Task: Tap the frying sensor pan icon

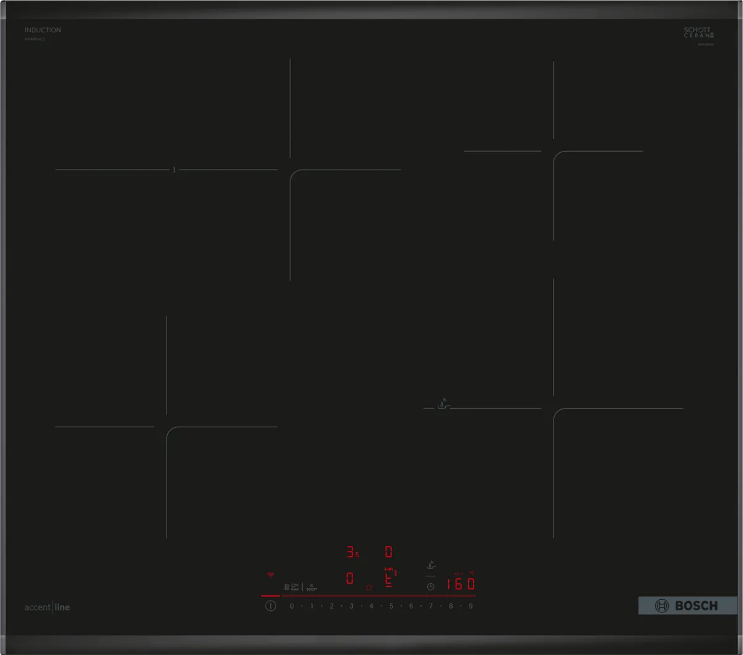Action: coord(432,565)
